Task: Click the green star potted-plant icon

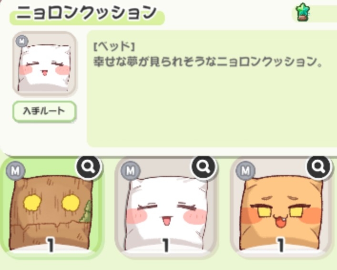Action: point(303,12)
